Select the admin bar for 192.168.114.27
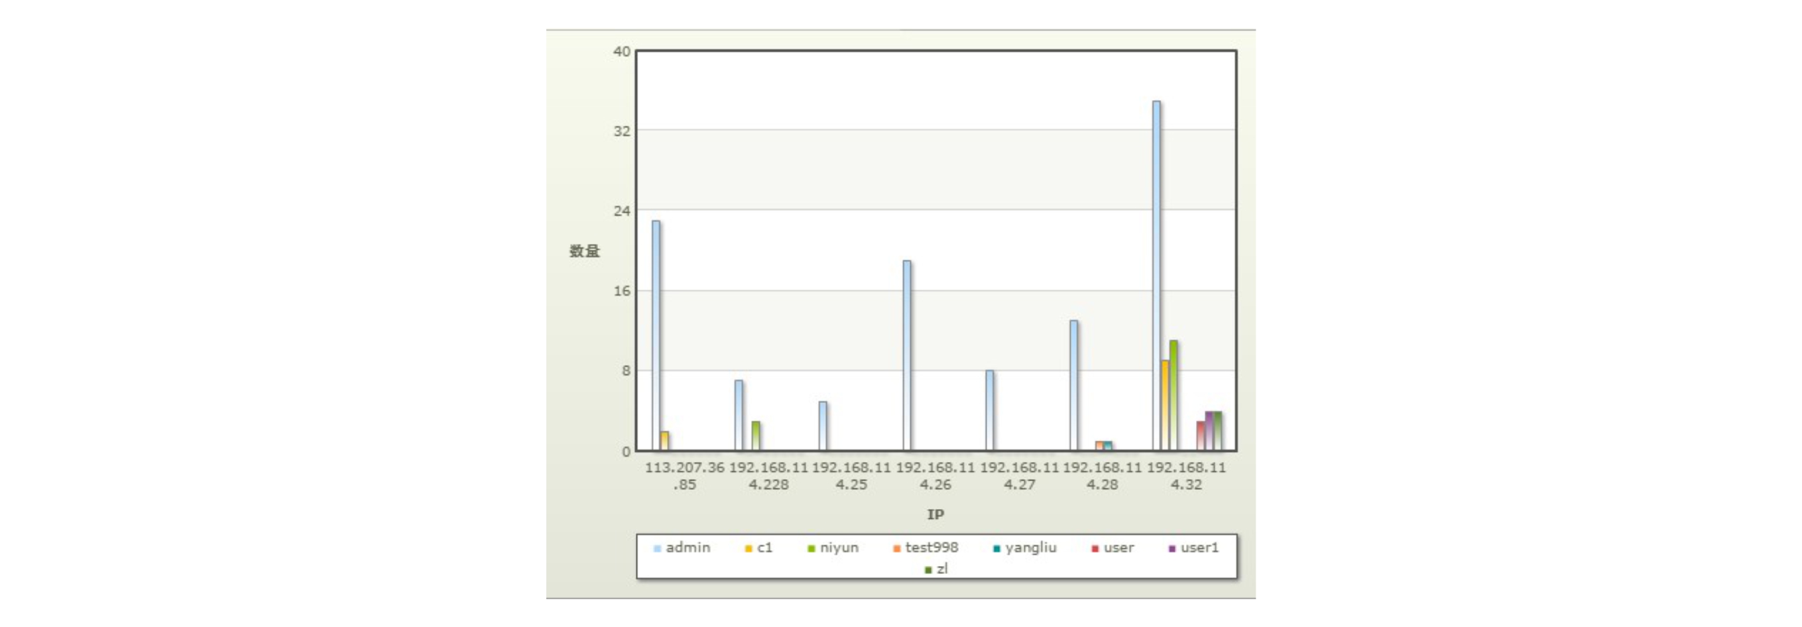Screen dimensions: 1802x627 click(x=990, y=410)
